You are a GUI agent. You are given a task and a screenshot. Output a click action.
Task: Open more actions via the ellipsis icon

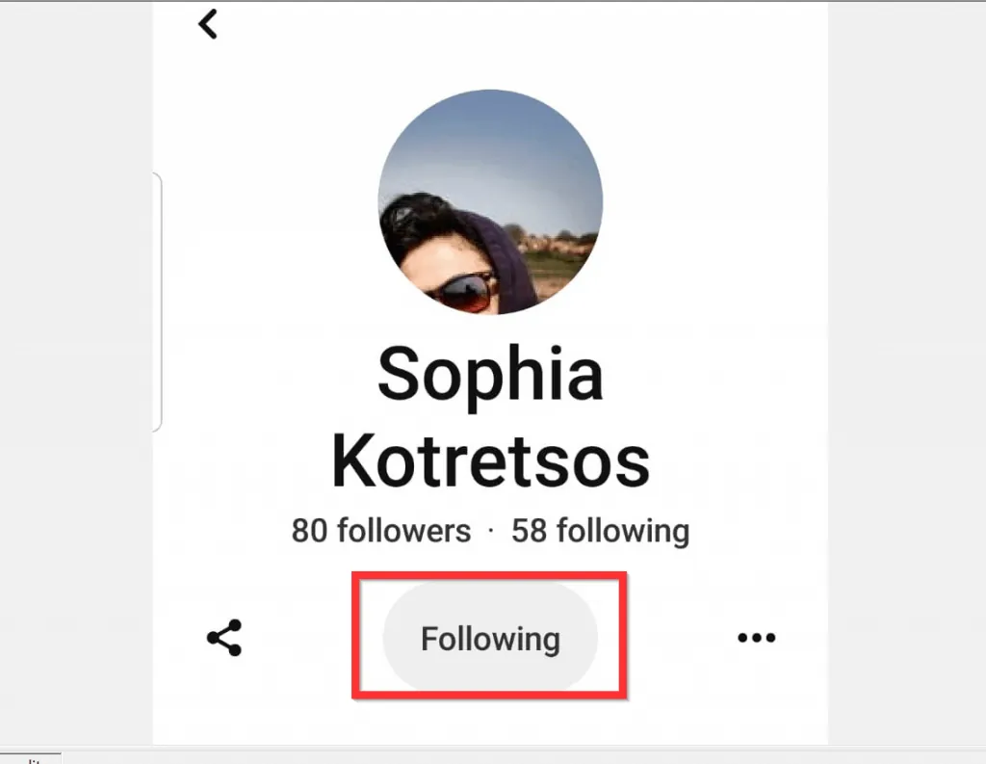click(758, 636)
